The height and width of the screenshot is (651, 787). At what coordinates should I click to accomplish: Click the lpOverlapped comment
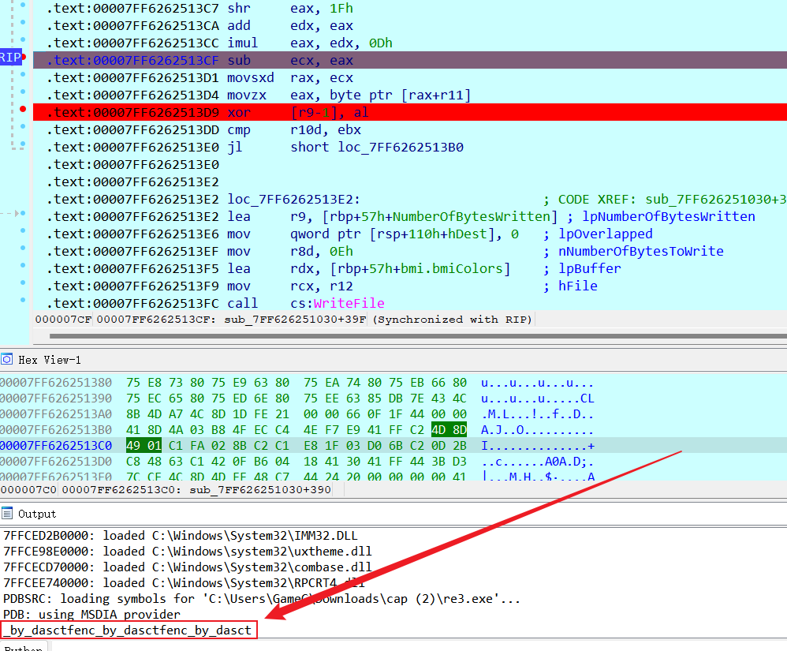coord(606,234)
